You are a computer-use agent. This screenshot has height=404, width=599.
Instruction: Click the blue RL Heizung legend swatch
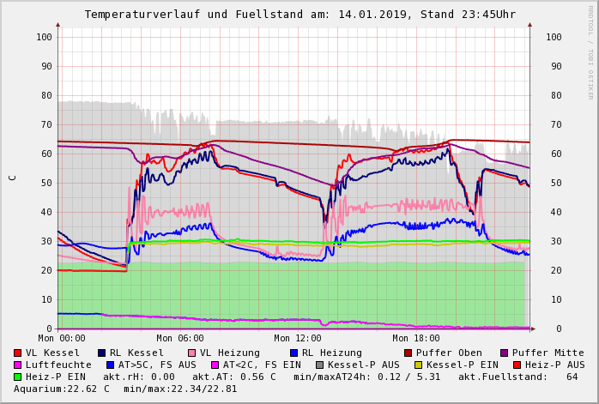293,353
